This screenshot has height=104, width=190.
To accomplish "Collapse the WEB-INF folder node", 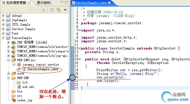I will (8, 78).
